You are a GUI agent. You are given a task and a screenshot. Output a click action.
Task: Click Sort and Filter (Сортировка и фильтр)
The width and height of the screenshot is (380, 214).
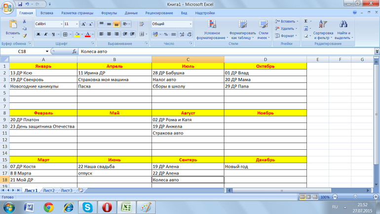click(323, 30)
